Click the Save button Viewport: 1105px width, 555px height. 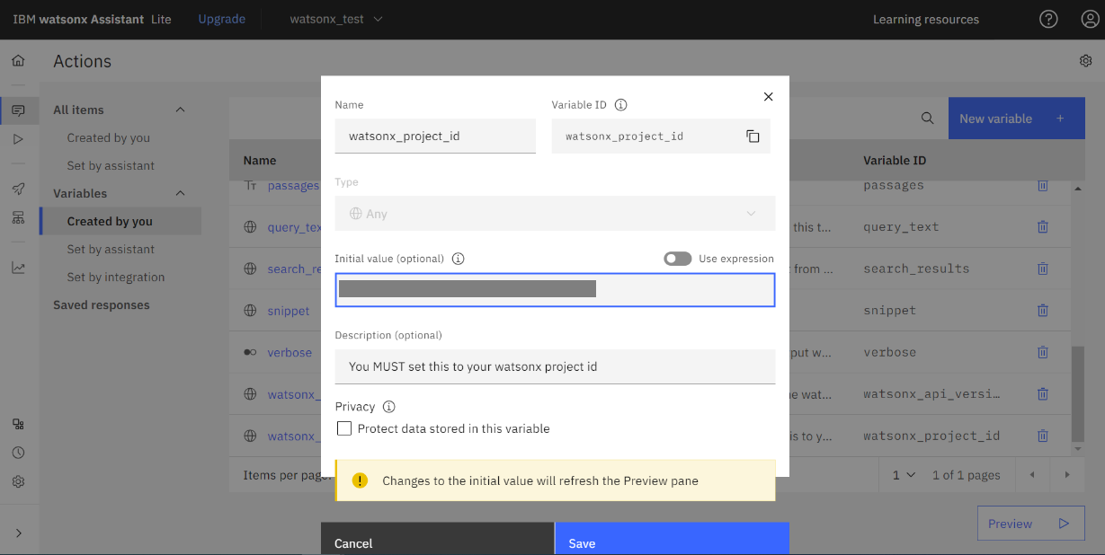point(672,541)
